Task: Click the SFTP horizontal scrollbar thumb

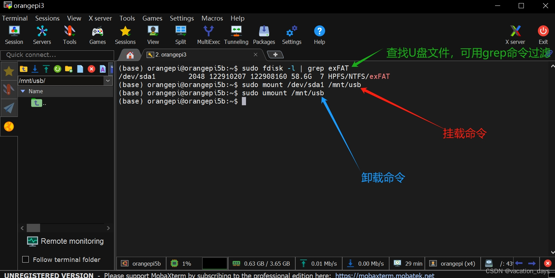Action: tap(34, 228)
